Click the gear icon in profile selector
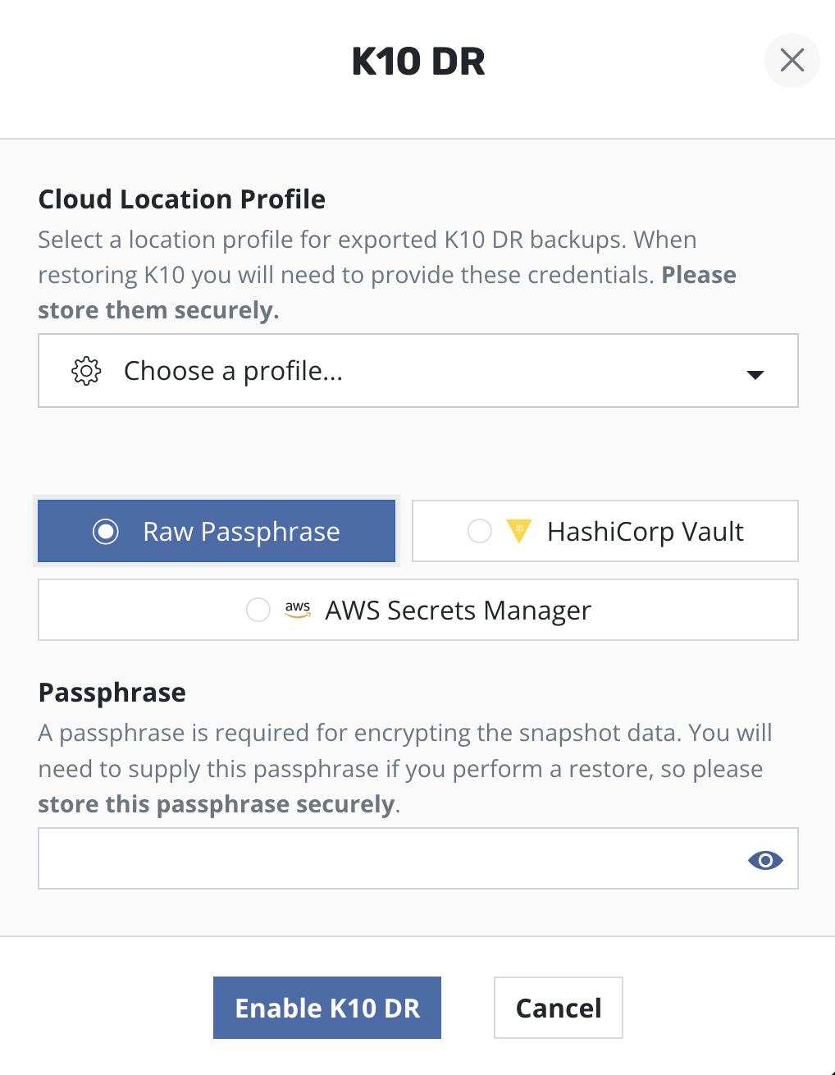 86,371
